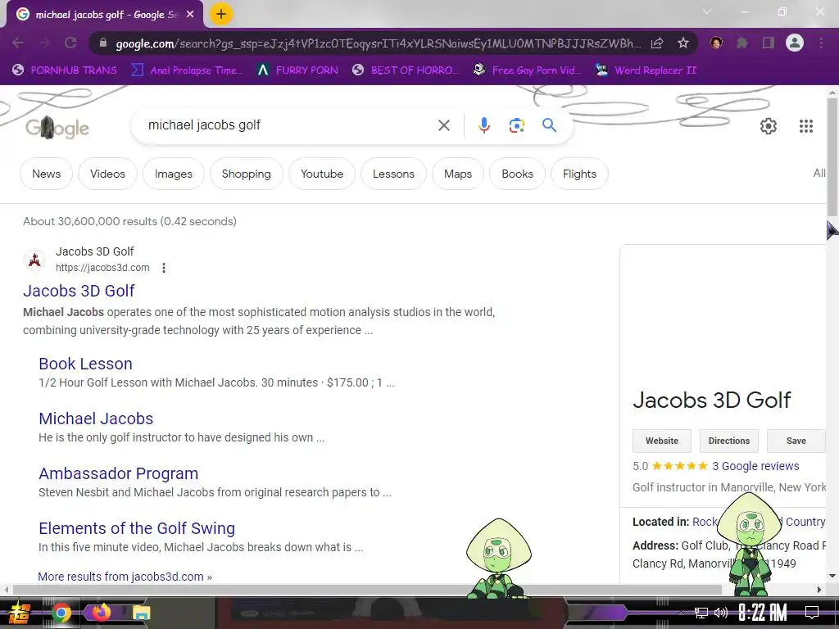839x629 pixels.
Task: Click the forward navigation arrow
Action: (x=44, y=43)
